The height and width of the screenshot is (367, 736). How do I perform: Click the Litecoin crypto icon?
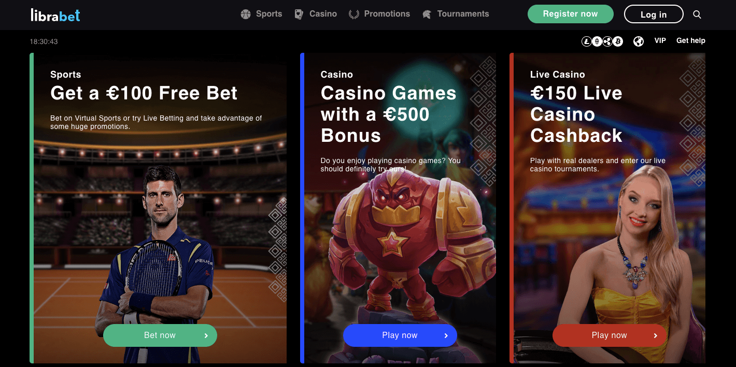click(x=587, y=41)
